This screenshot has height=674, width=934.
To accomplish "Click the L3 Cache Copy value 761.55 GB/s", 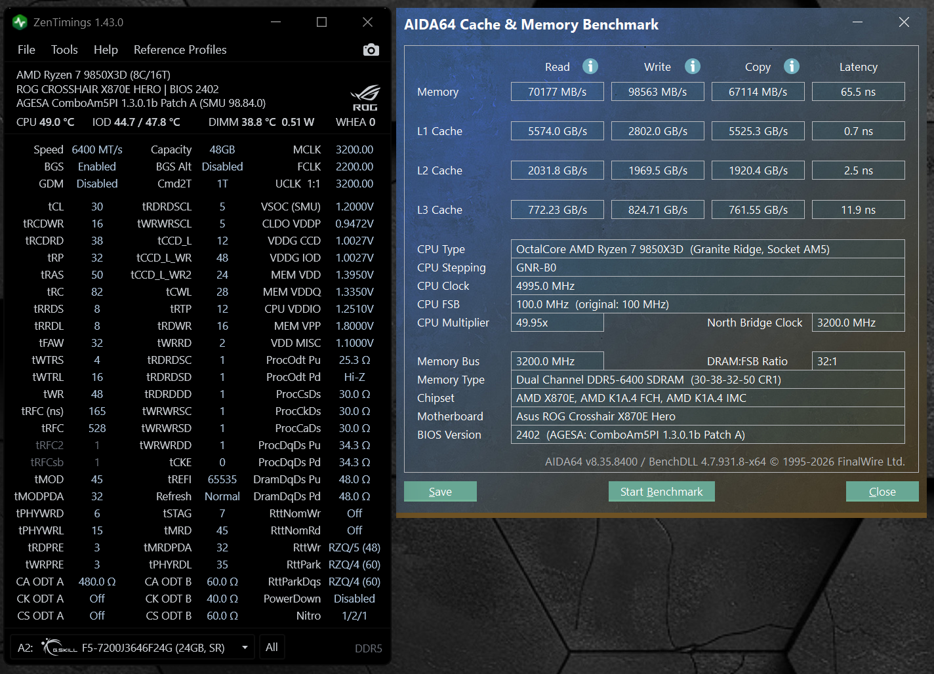I will (x=758, y=210).
